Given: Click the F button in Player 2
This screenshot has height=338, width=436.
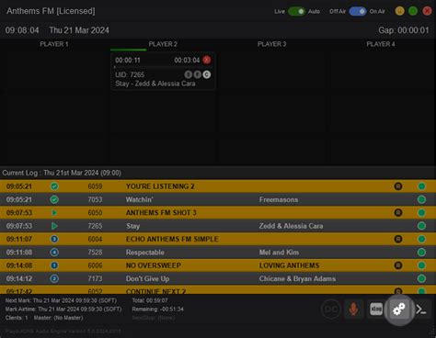Looking at the screenshot, I should [198, 74].
